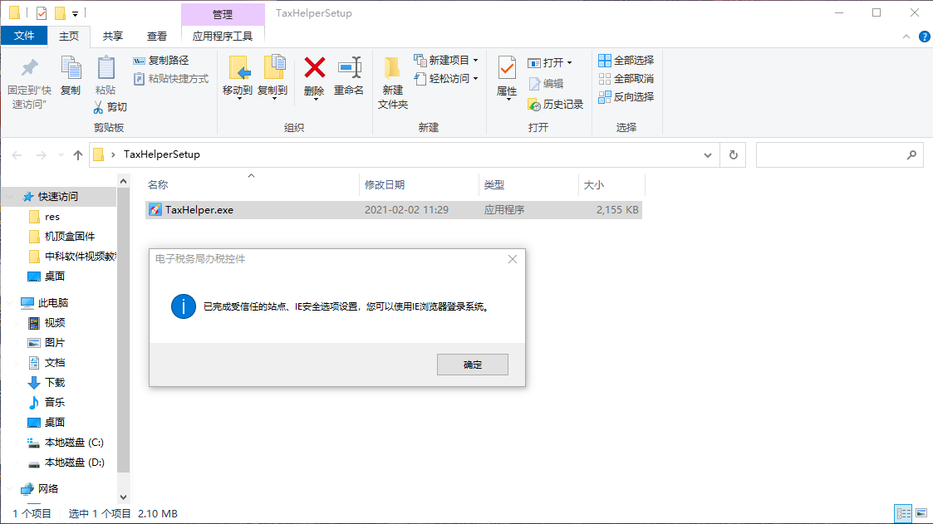Click the 重命名 (Rename) icon in ribbon
This screenshot has width=933, height=524.
click(x=349, y=68)
